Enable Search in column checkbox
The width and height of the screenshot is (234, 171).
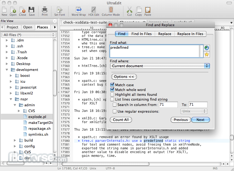[x=115, y=105]
